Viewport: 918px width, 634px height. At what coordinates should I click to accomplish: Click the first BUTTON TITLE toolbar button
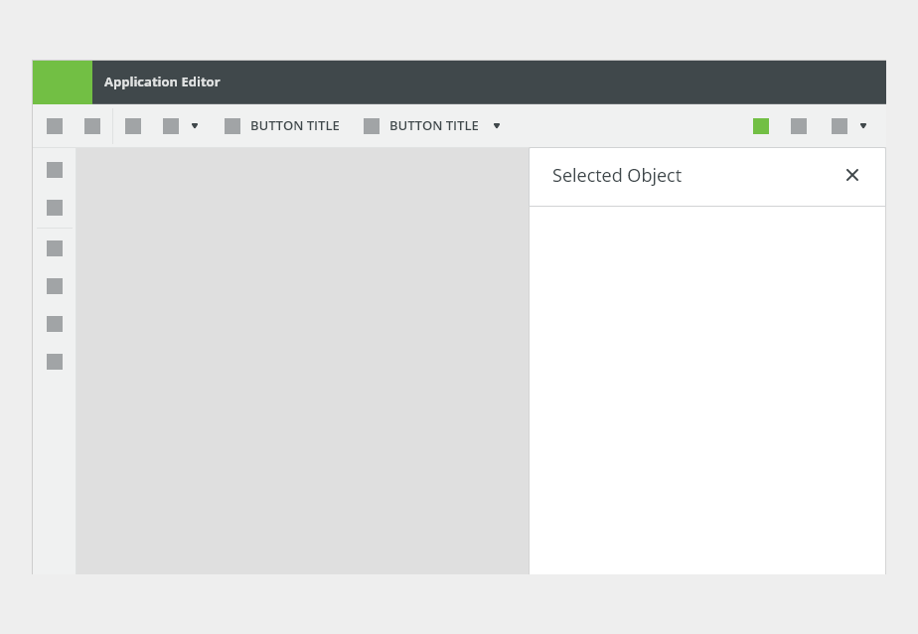pyautogui.click(x=282, y=126)
